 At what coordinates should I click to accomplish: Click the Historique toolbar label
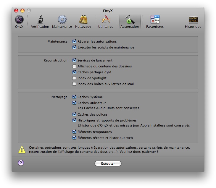coord(193,27)
